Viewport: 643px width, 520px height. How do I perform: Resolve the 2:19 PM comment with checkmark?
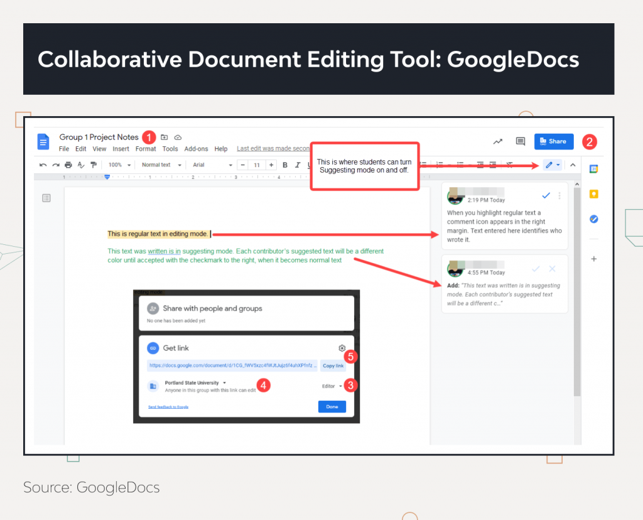point(546,195)
